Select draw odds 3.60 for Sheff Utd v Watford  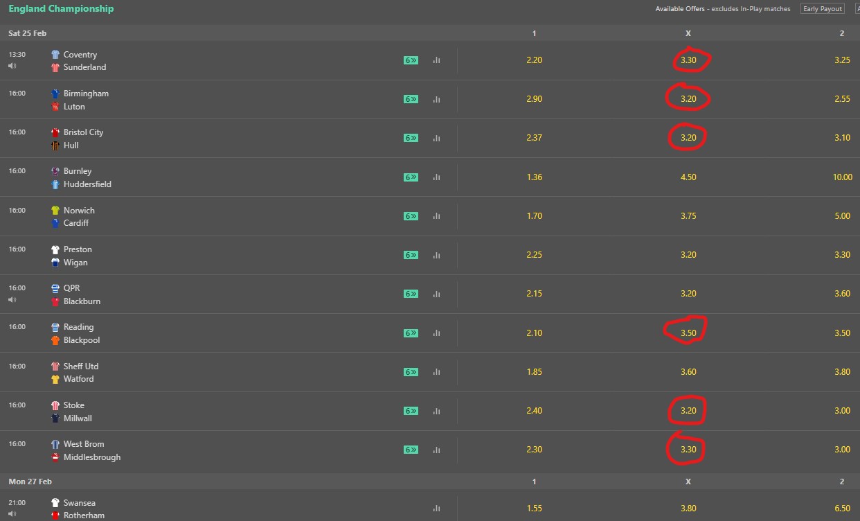click(688, 372)
